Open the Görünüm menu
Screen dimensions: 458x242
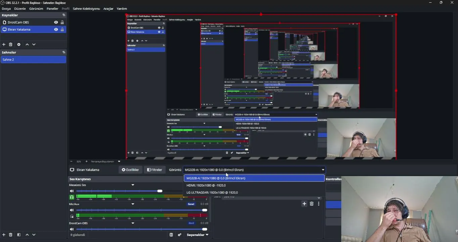pos(36,9)
